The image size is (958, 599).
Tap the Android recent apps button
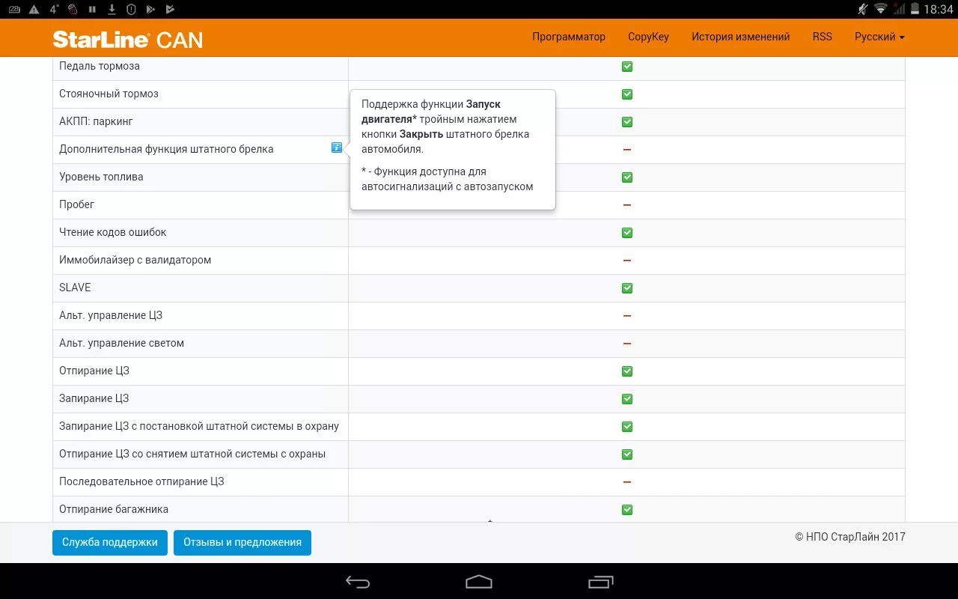600,582
